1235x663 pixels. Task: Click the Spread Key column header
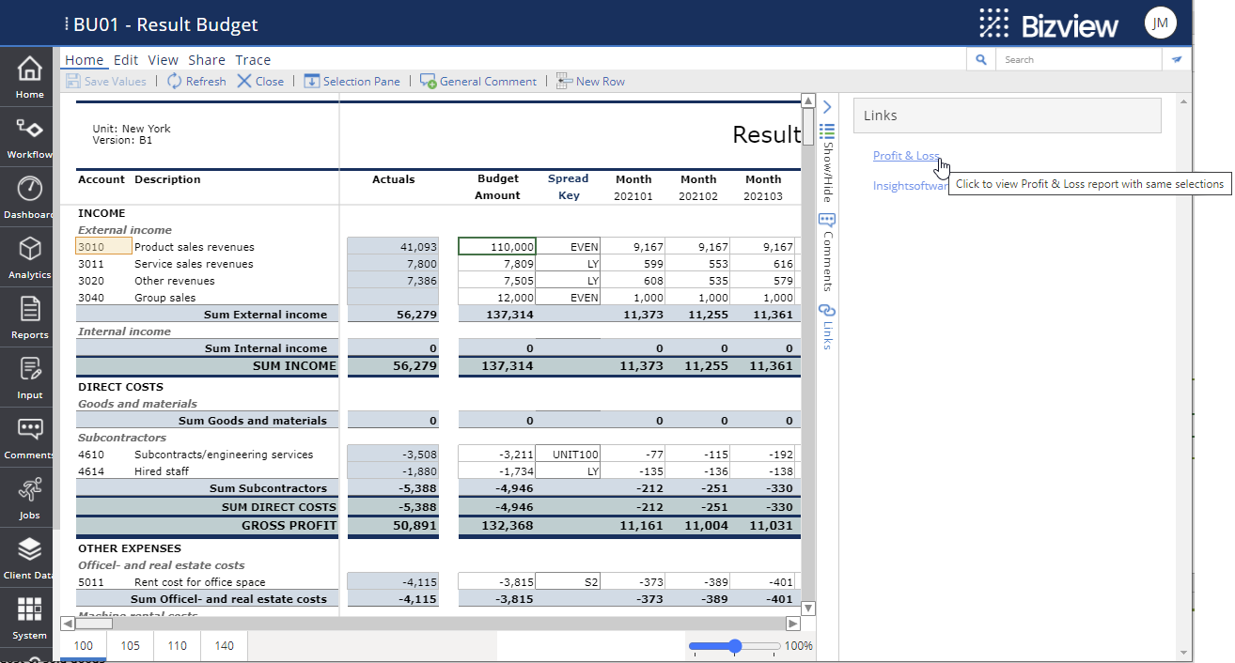[x=568, y=187]
